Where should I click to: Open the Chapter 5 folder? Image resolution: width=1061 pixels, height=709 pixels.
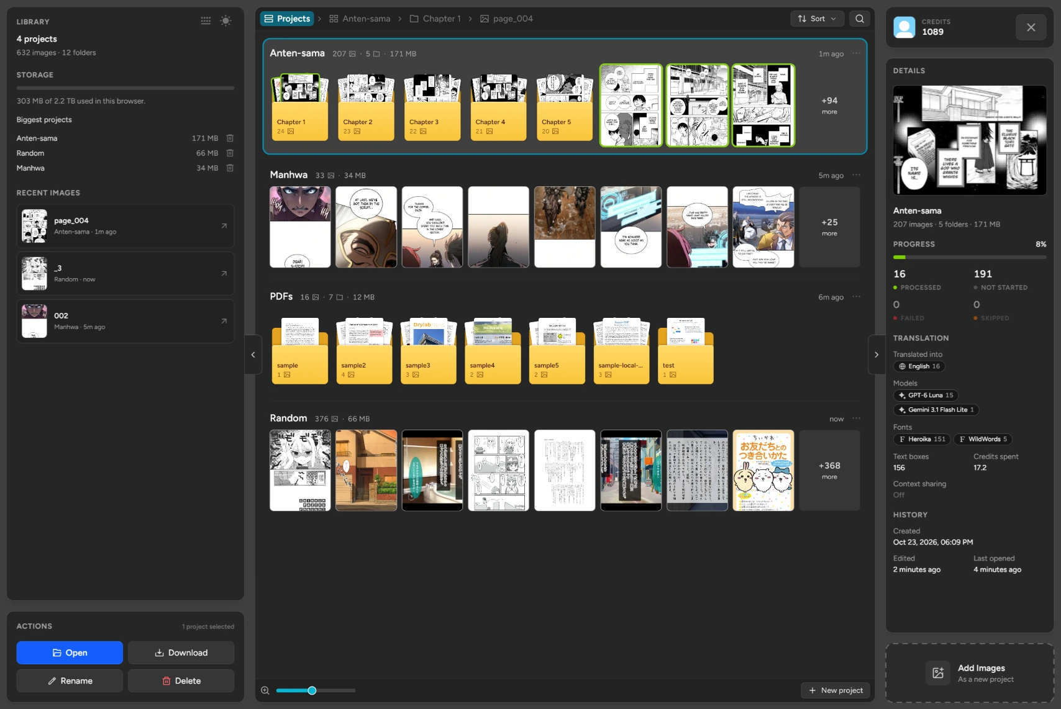coord(565,107)
